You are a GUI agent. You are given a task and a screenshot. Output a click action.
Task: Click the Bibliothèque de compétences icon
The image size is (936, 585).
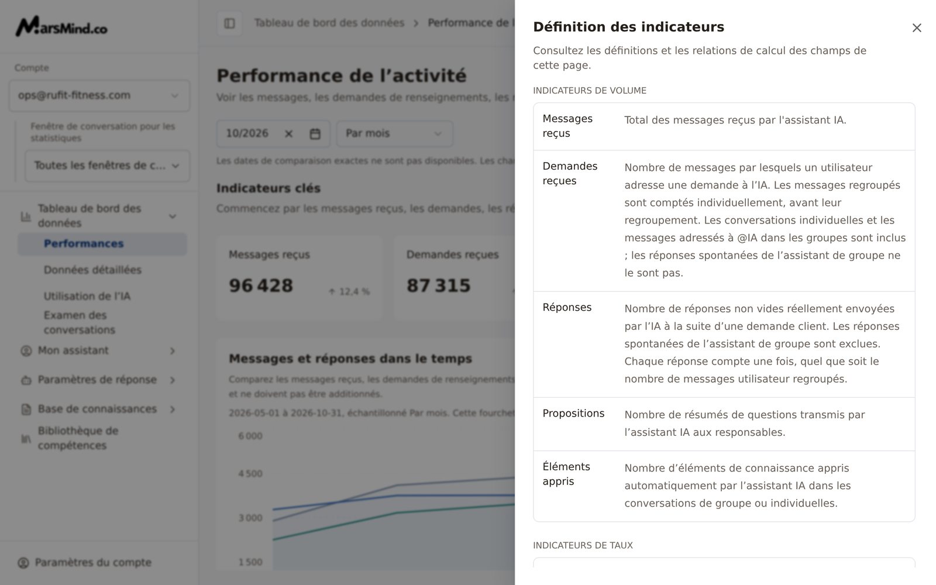point(26,438)
